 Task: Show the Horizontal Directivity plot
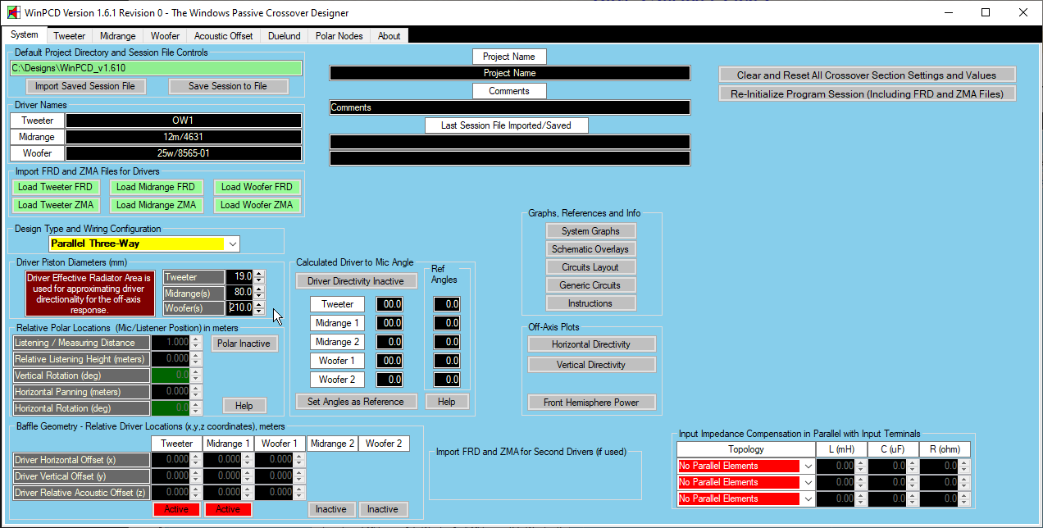(590, 344)
